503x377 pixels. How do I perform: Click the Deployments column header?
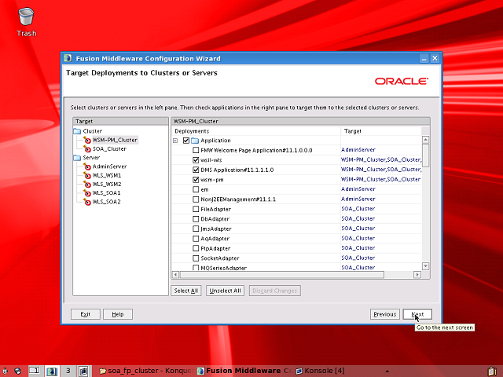(256, 131)
